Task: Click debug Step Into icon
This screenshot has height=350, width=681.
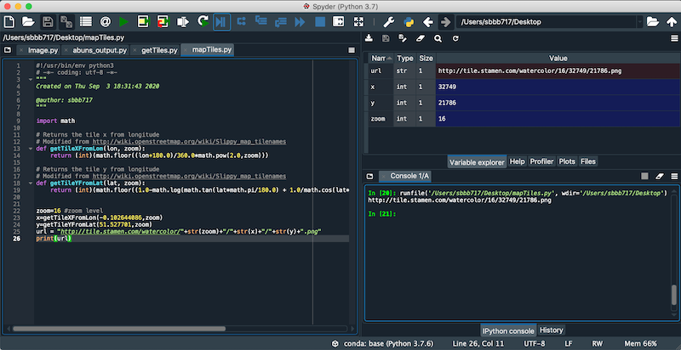Action: click(x=260, y=21)
